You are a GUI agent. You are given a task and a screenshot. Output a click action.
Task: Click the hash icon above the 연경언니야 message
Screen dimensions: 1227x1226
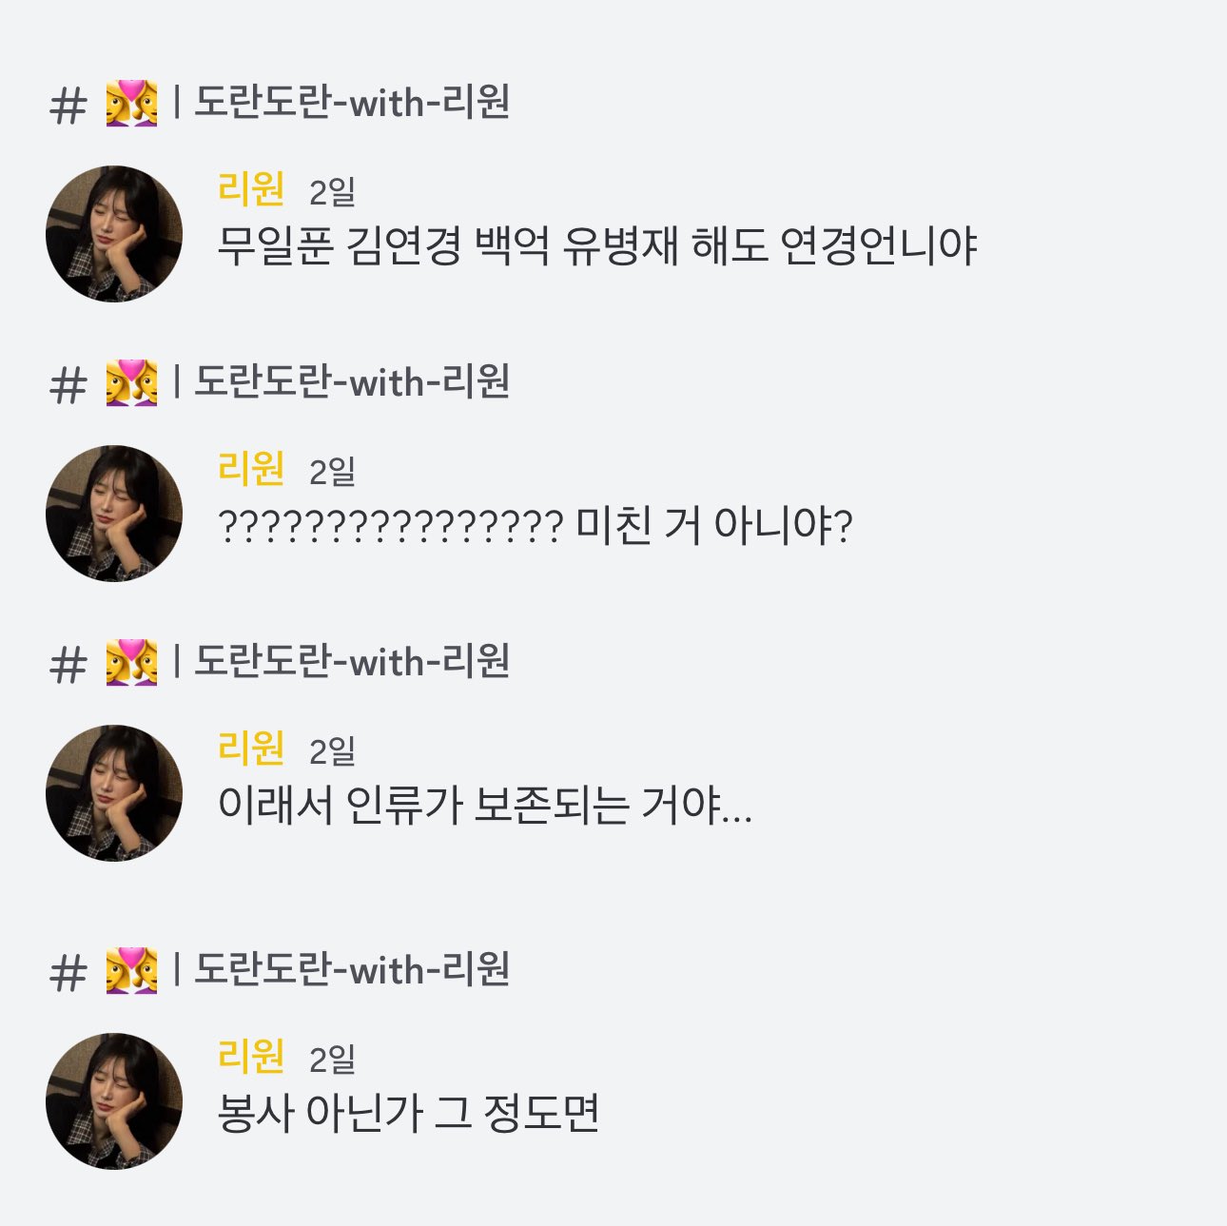(x=68, y=106)
